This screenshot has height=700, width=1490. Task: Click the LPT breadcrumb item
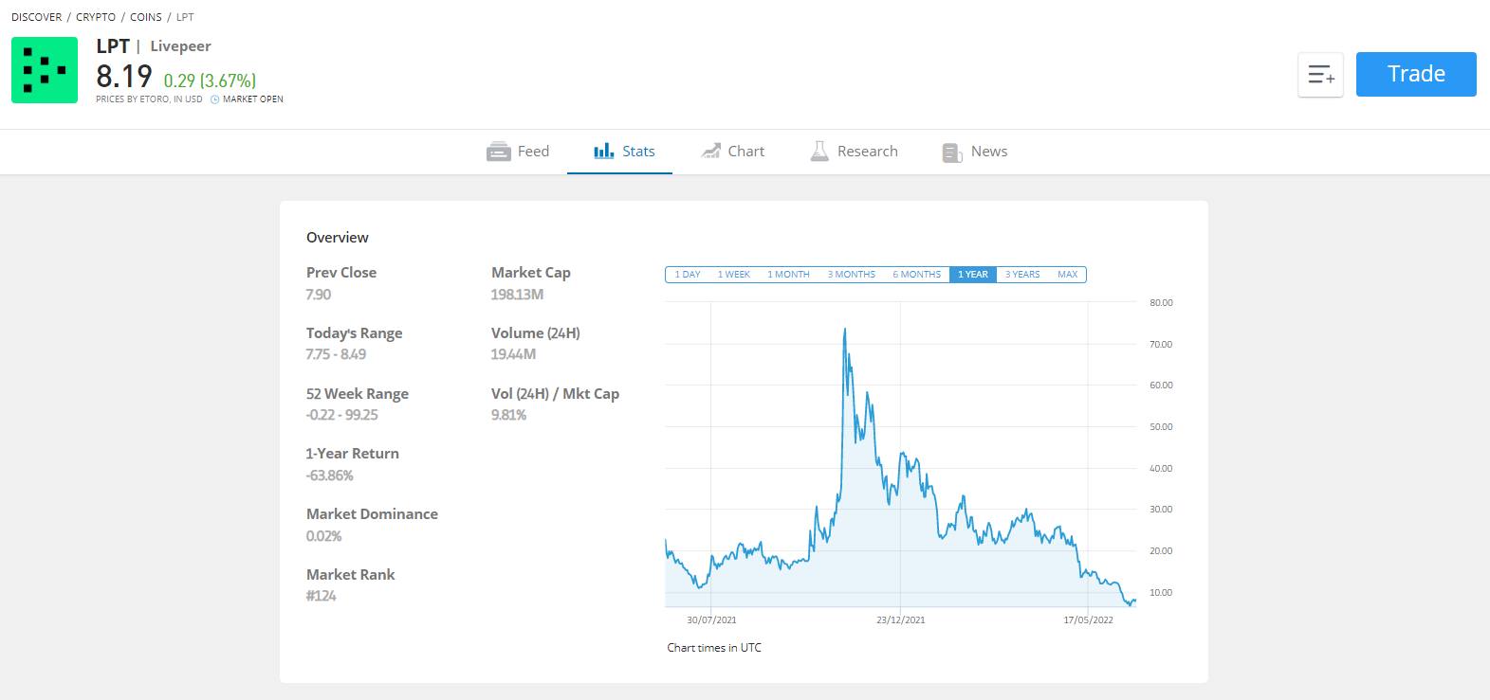(185, 17)
